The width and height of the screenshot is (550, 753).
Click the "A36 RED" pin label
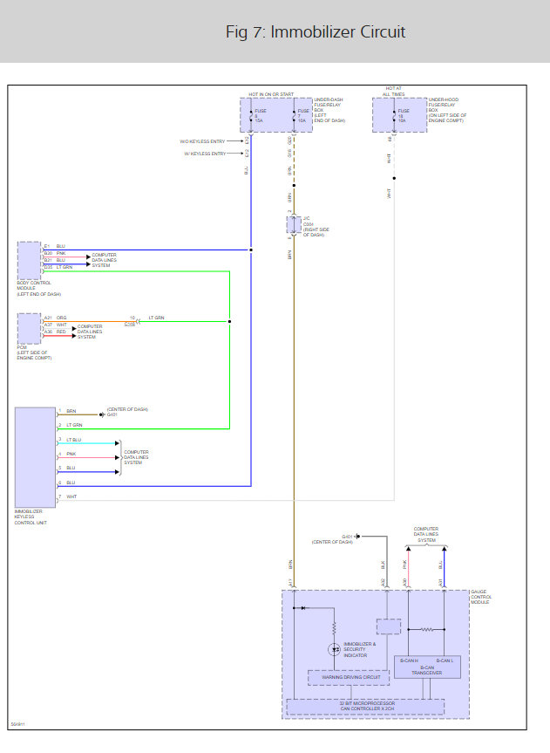point(55,332)
